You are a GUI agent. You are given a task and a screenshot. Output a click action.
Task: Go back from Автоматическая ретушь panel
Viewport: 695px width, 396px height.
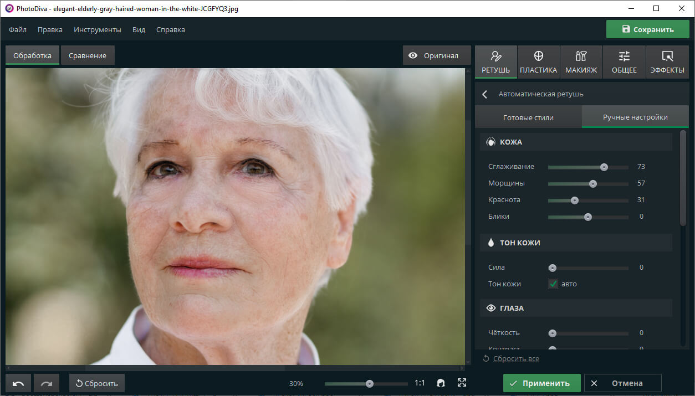pyautogui.click(x=485, y=94)
